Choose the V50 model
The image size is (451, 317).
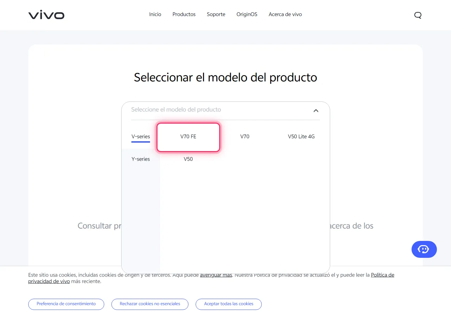pos(188,159)
